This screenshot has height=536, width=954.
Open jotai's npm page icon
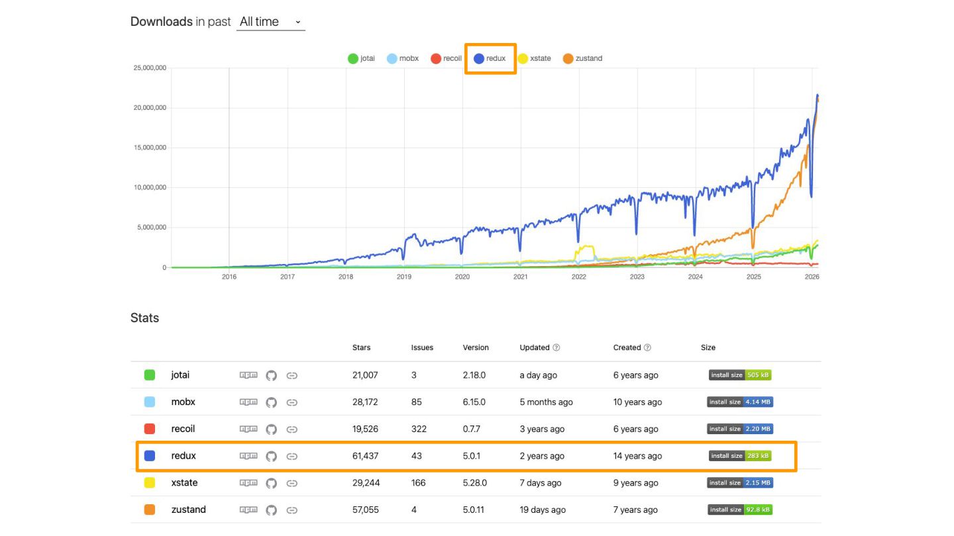[x=248, y=375]
